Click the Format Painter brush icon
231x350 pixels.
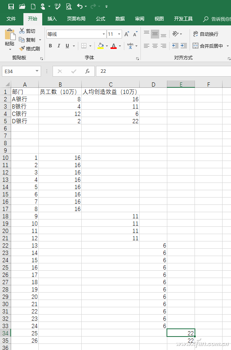(x=22, y=49)
